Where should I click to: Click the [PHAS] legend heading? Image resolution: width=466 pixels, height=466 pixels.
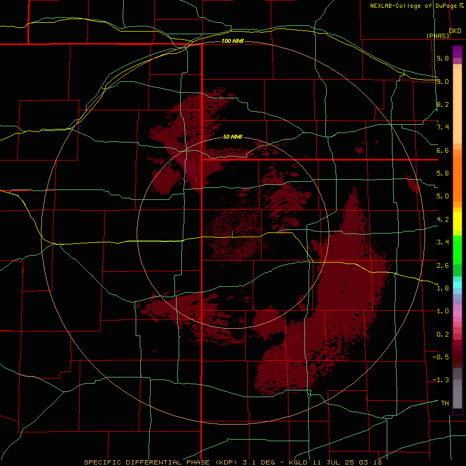438,36
